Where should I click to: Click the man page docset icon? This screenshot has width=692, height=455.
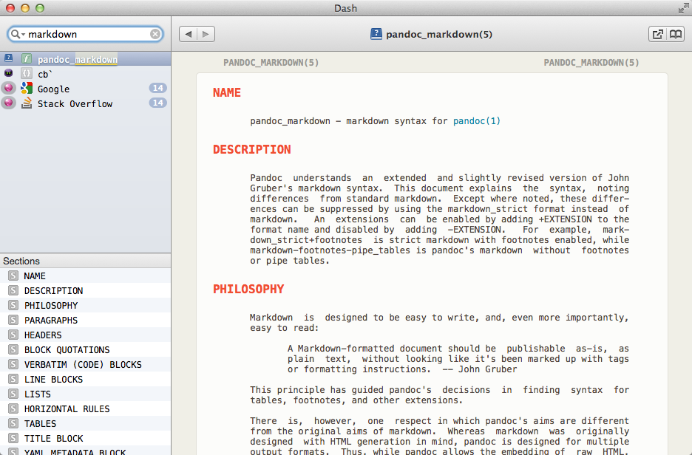point(8,58)
